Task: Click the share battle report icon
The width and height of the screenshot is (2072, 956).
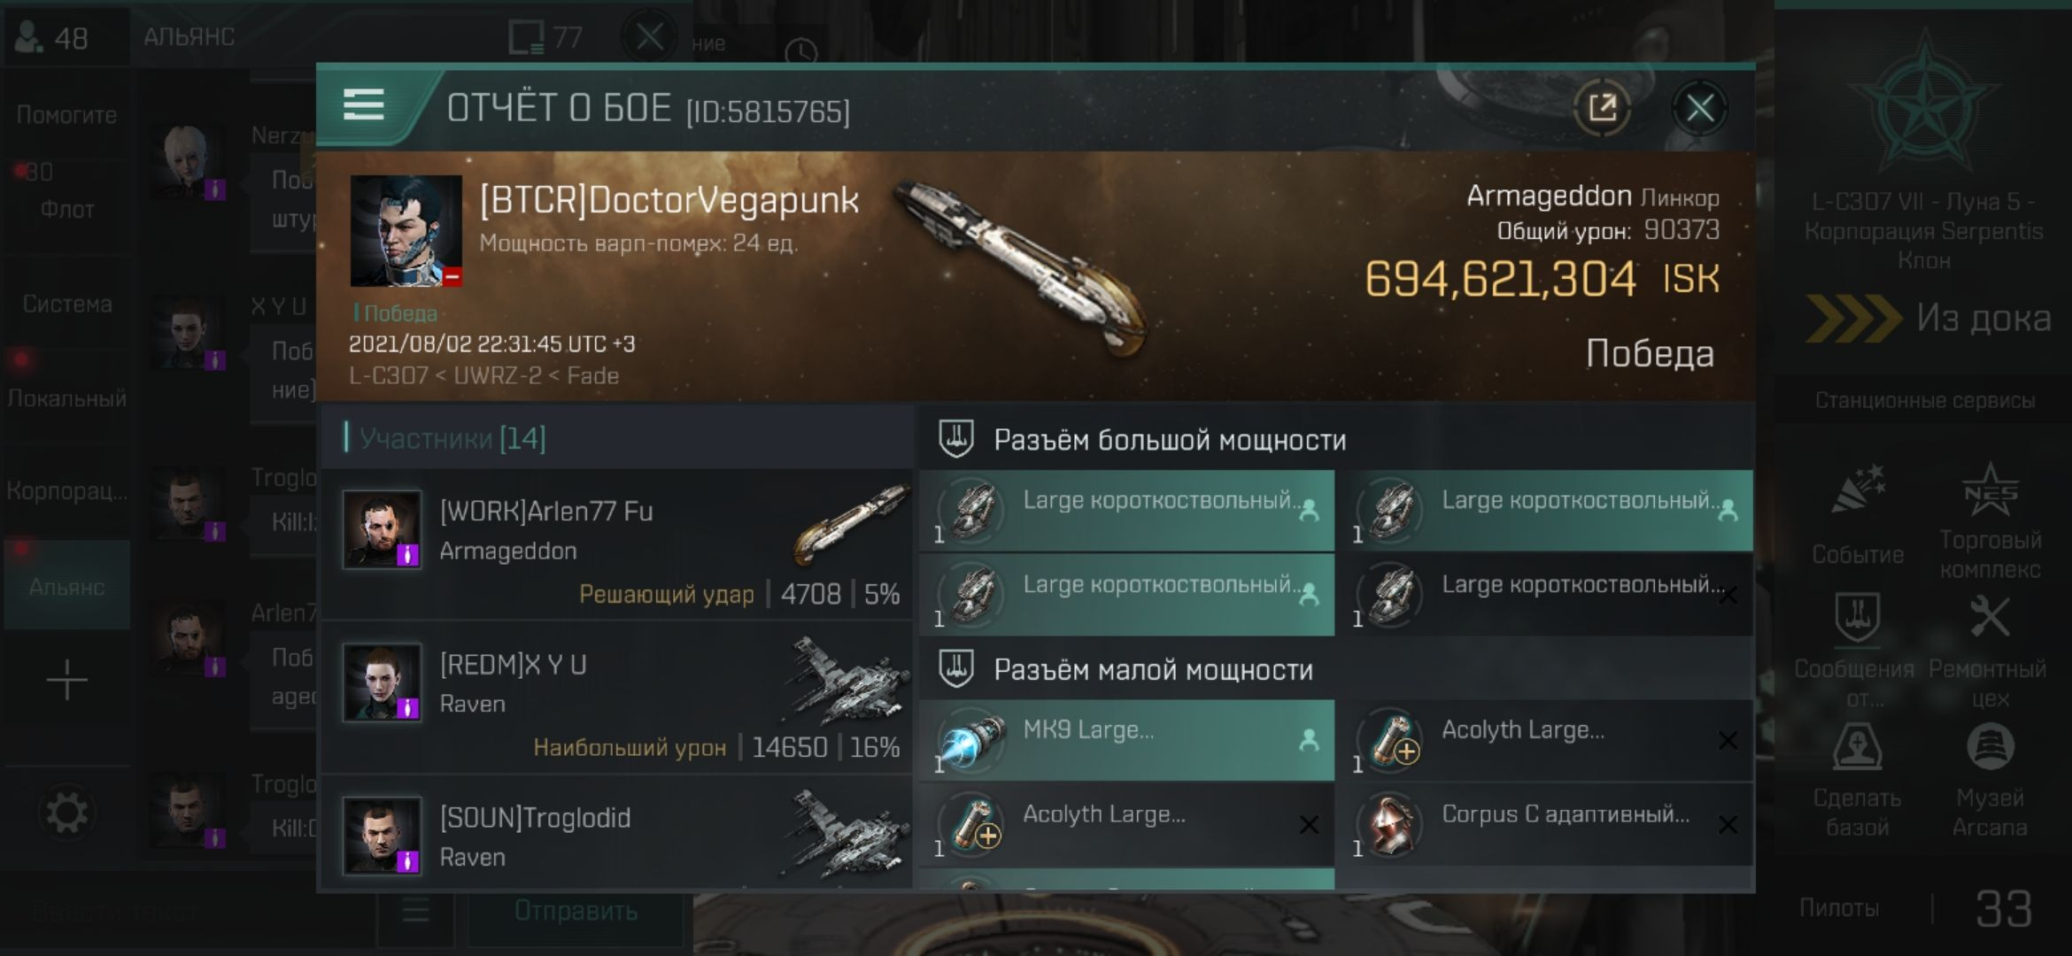Action: point(1603,108)
